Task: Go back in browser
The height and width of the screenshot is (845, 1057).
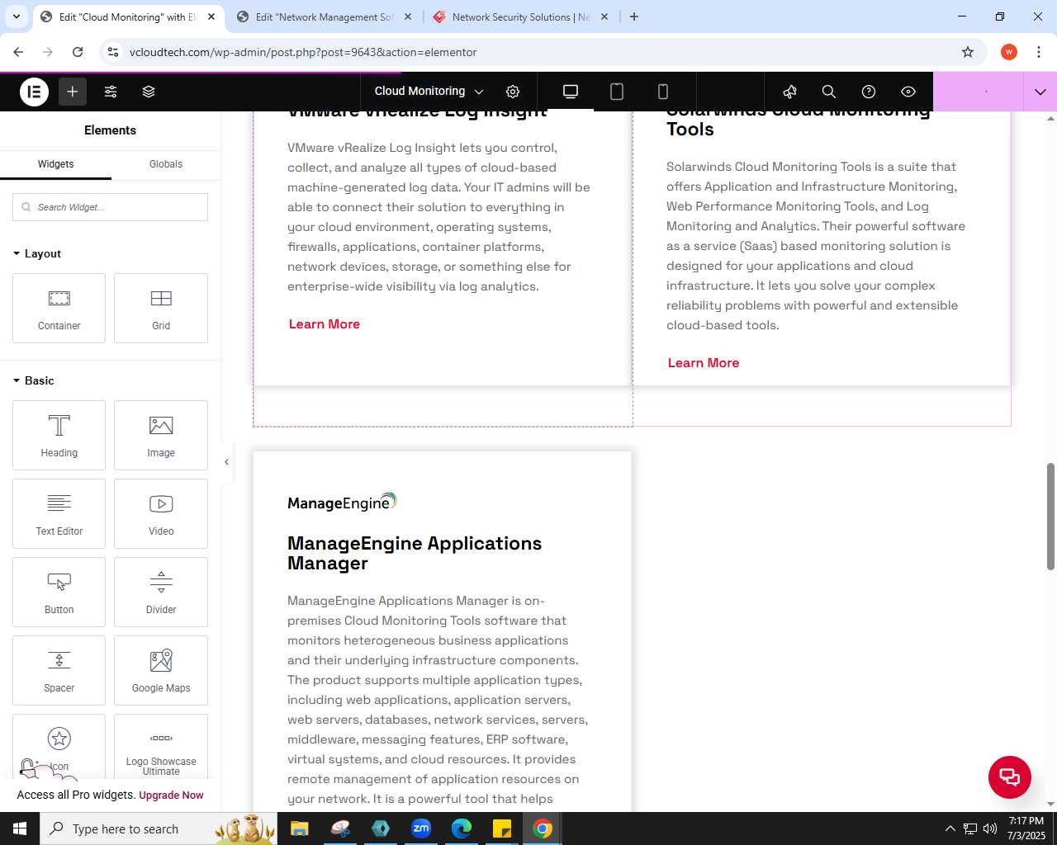Action: coord(18,52)
